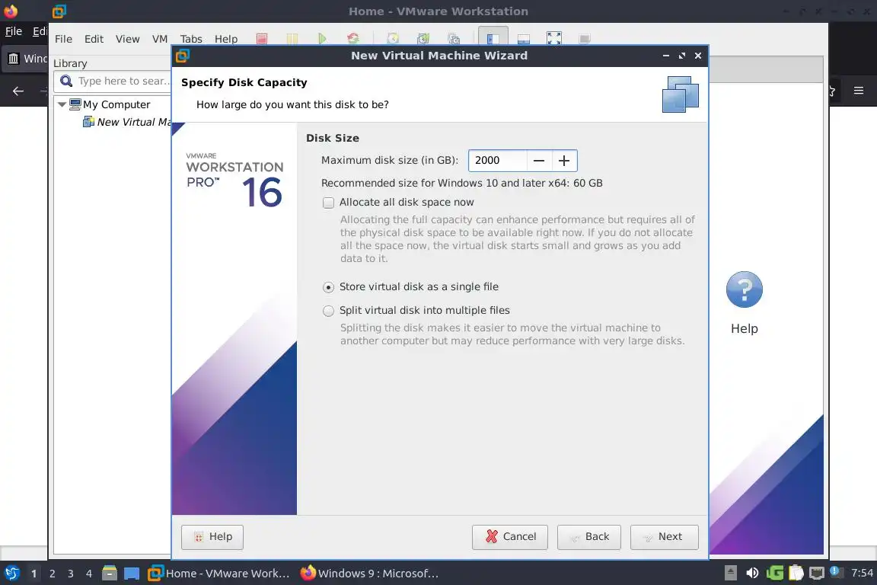Open the snapshot manager toolbar icon

[454, 39]
